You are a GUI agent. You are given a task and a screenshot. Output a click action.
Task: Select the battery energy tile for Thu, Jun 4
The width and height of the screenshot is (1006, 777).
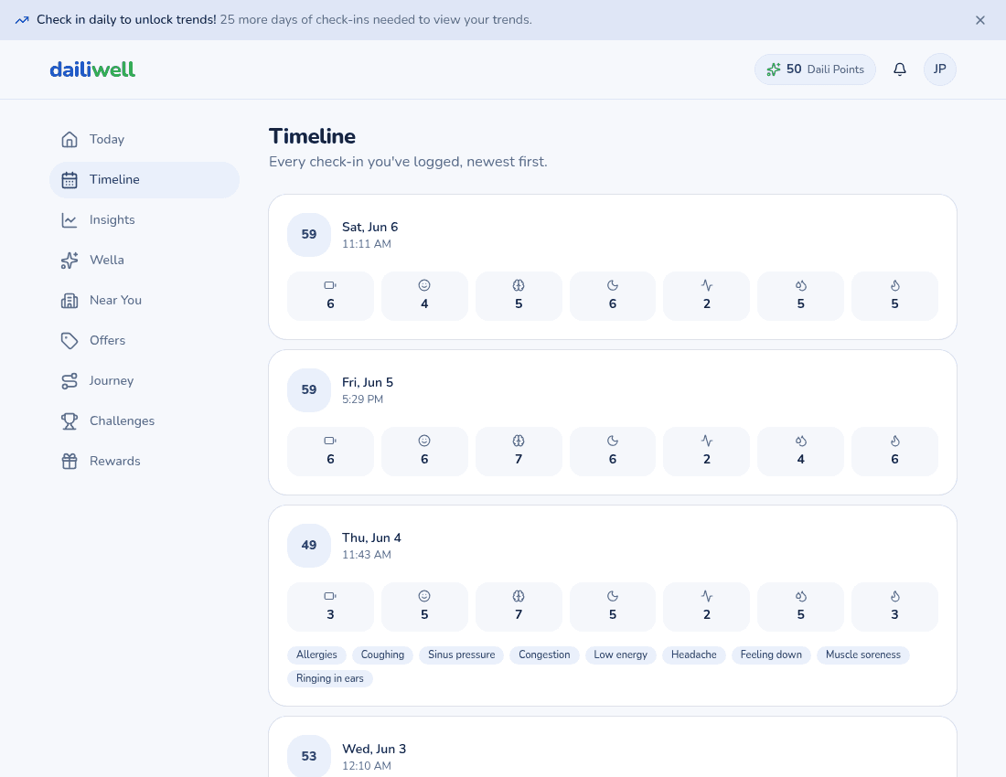(330, 606)
